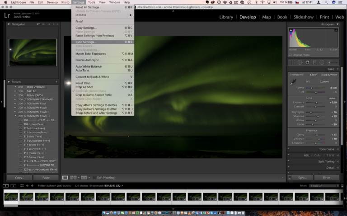Activate the Red Eye Correction tool
347x216 pixels.
[307, 62]
